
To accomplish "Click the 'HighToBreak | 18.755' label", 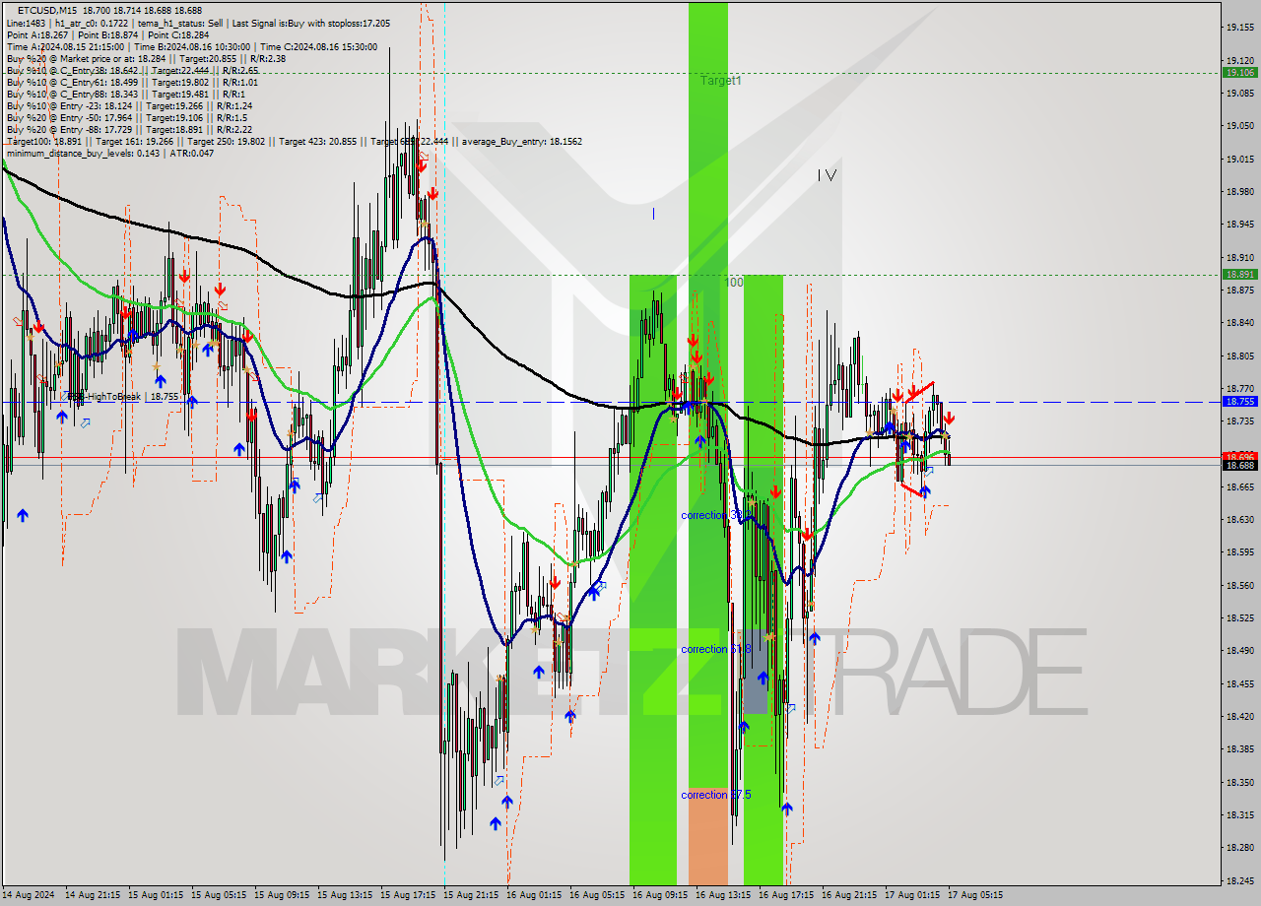I will (123, 396).
